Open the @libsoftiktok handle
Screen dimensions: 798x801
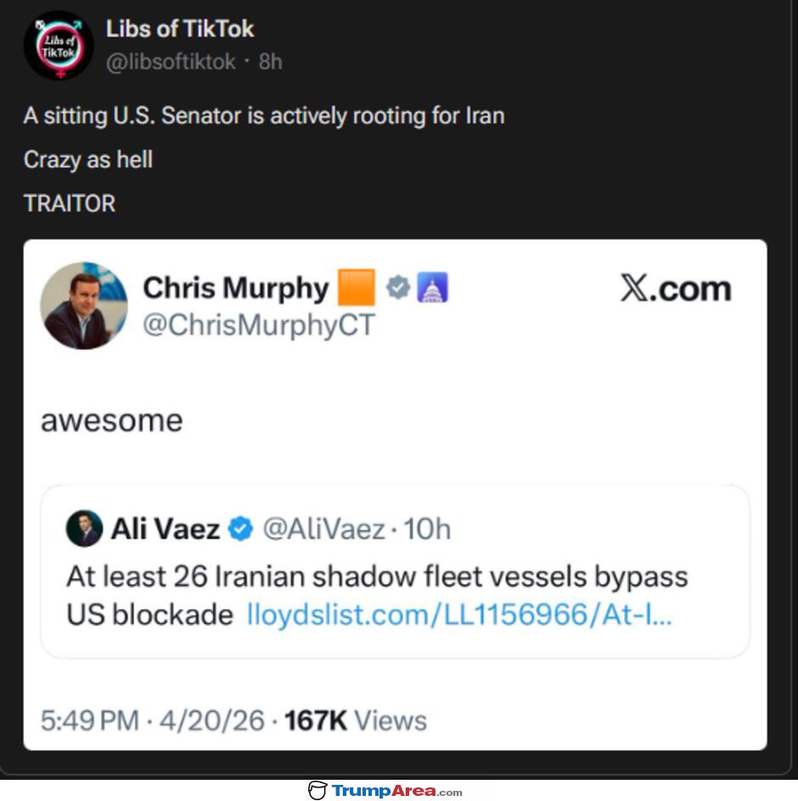coord(170,62)
